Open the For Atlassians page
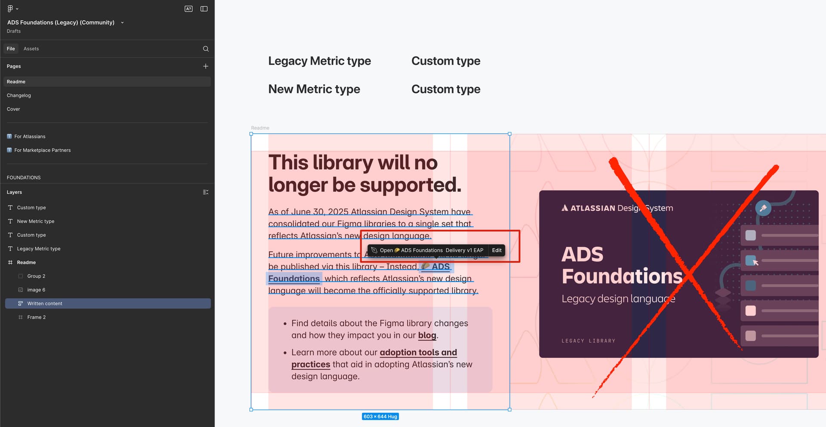 click(107, 136)
